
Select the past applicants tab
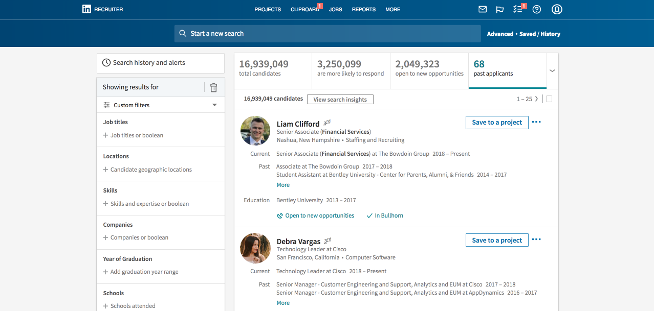(508, 70)
